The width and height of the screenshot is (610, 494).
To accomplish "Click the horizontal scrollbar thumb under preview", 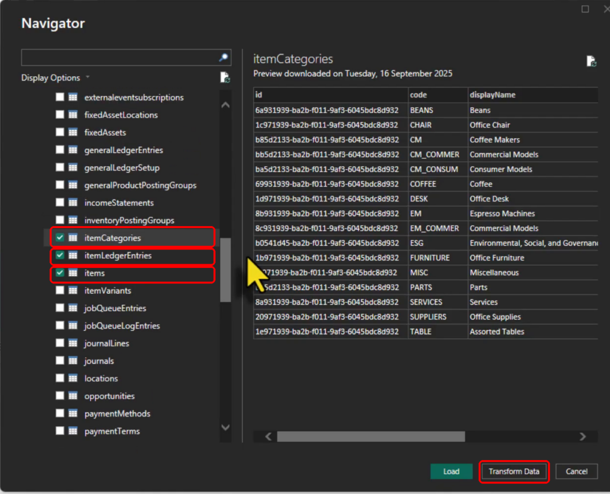I will pyautogui.click(x=371, y=436).
